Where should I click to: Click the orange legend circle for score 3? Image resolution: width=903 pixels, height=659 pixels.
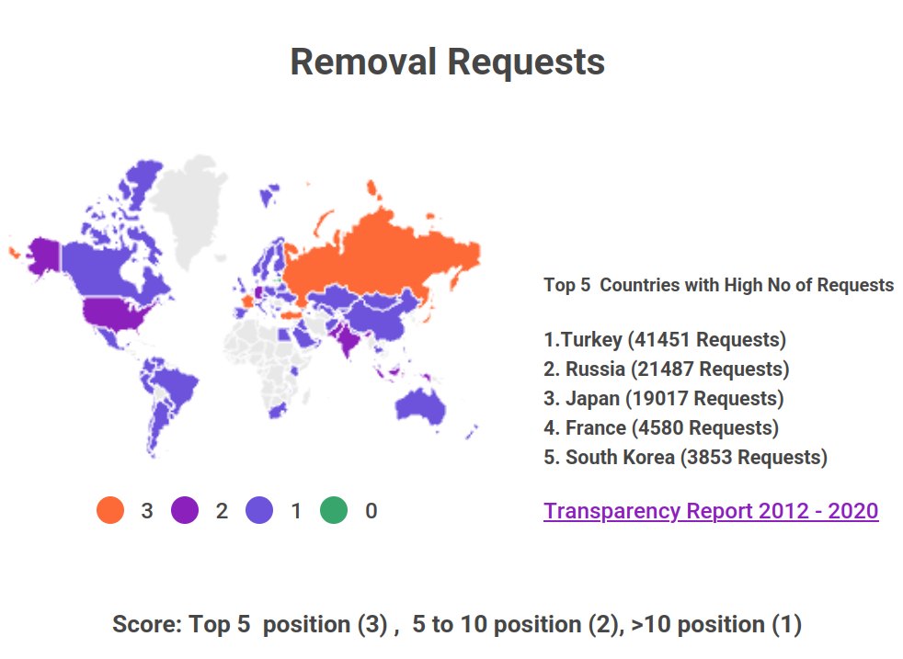(110, 510)
